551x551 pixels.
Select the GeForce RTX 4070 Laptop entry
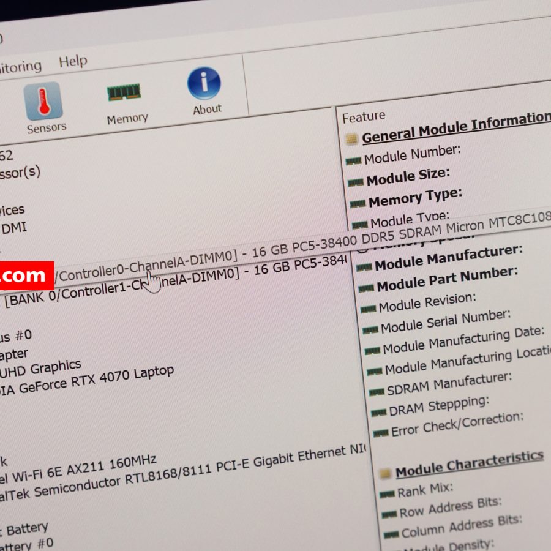click(x=87, y=381)
